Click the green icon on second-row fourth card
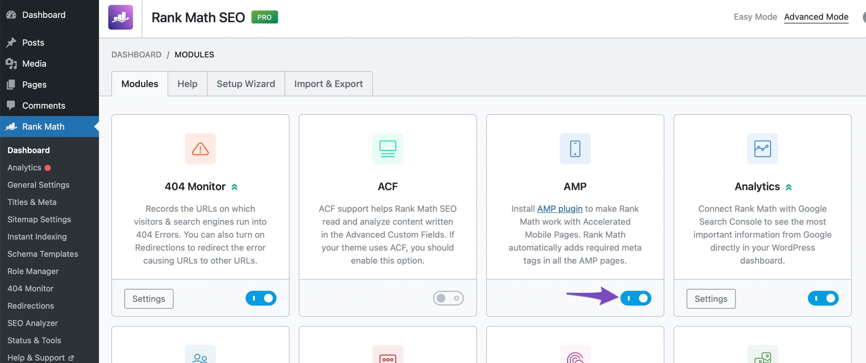This screenshot has height=363, width=866. [762, 357]
